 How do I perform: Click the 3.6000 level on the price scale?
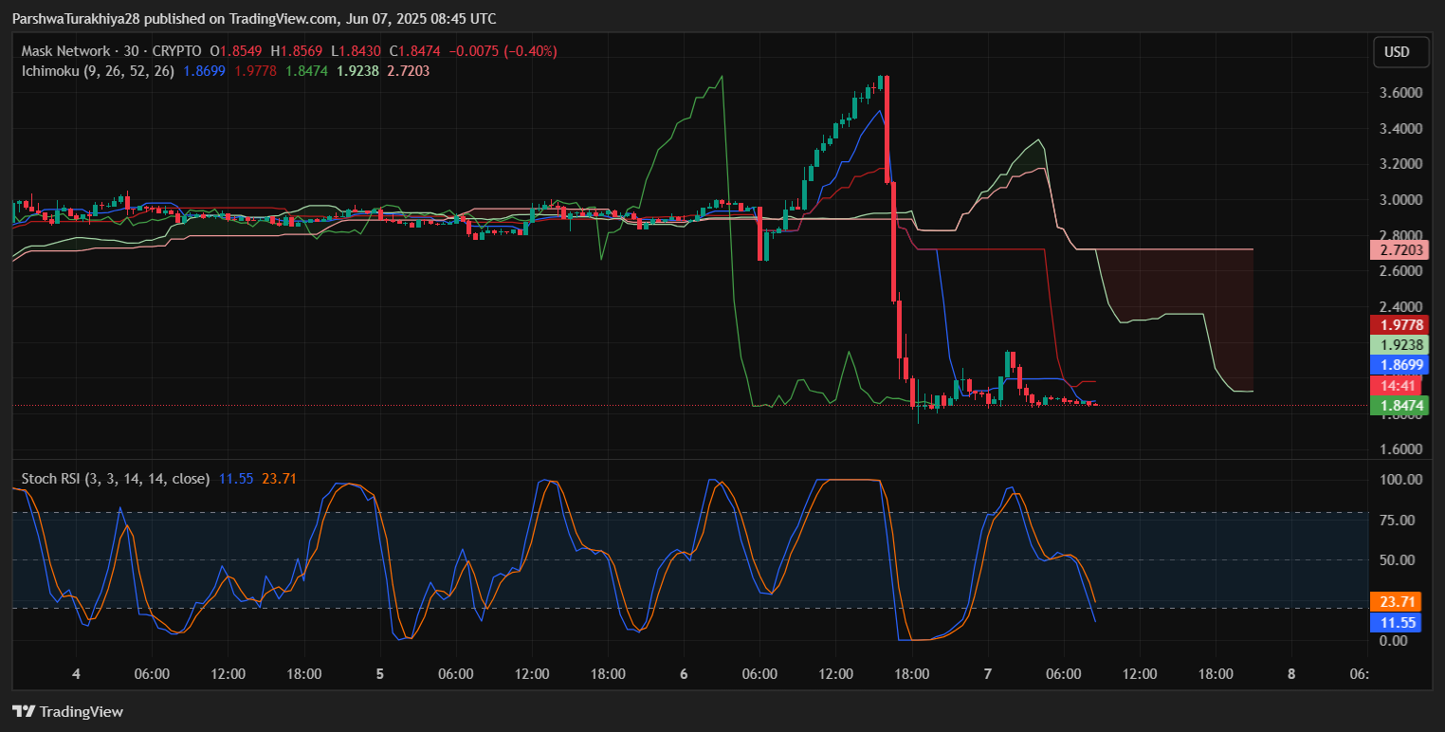coord(1400,93)
